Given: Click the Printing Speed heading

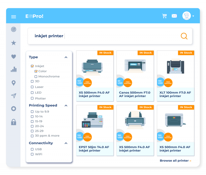Looking at the screenshot, I should pyautogui.click(x=43, y=105).
